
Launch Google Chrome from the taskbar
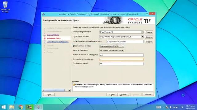pyautogui.click(x=21, y=107)
